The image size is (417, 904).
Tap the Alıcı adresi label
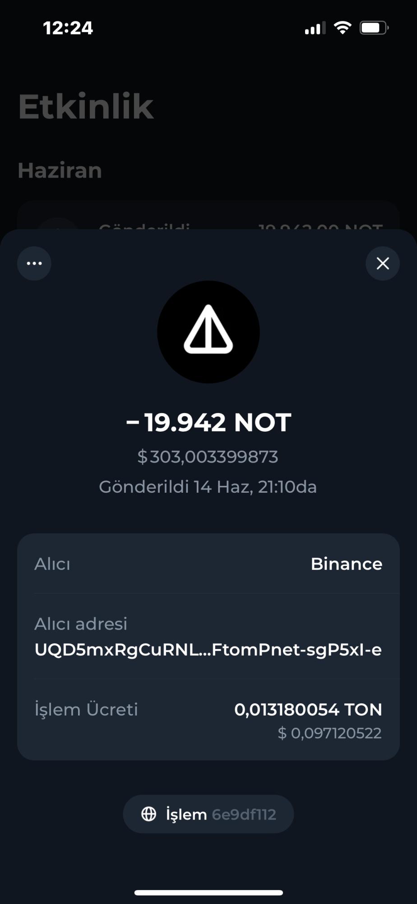pos(81,623)
